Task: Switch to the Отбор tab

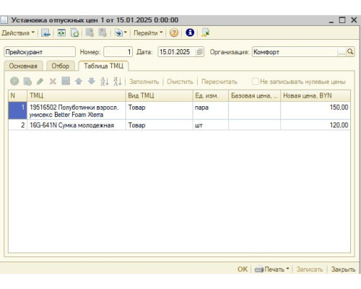Action: [x=60, y=66]
